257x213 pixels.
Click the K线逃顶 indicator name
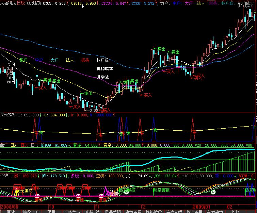pos(34,3)
